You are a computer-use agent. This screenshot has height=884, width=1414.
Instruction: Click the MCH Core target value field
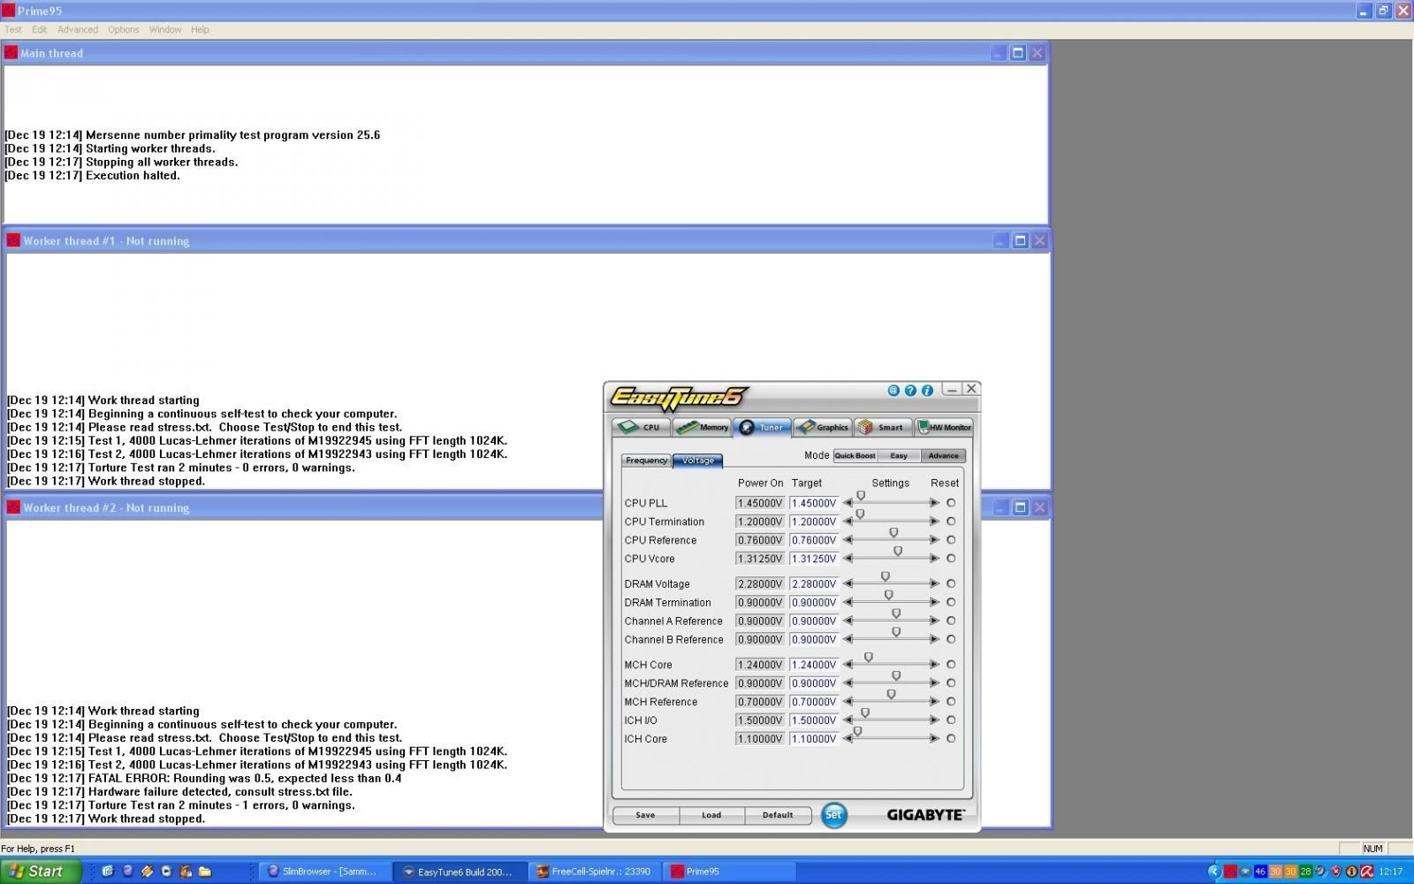pos(814,665)
